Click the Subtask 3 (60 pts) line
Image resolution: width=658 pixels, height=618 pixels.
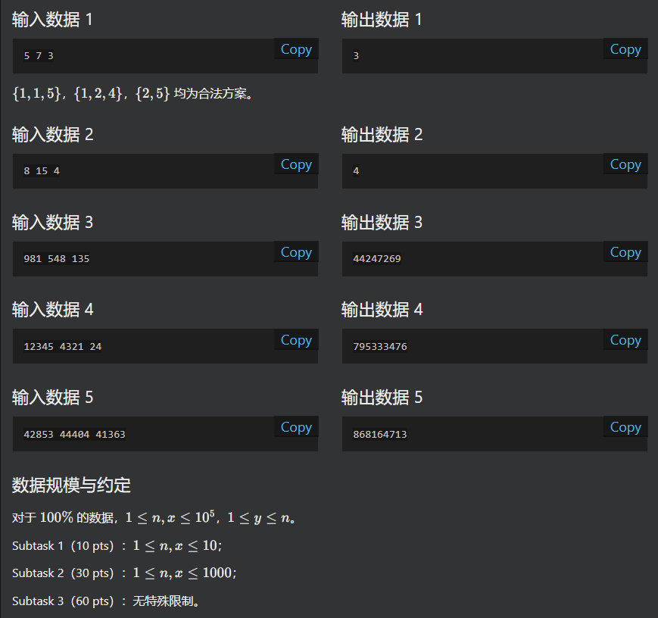pyautogui.click(x=106, y=601)
